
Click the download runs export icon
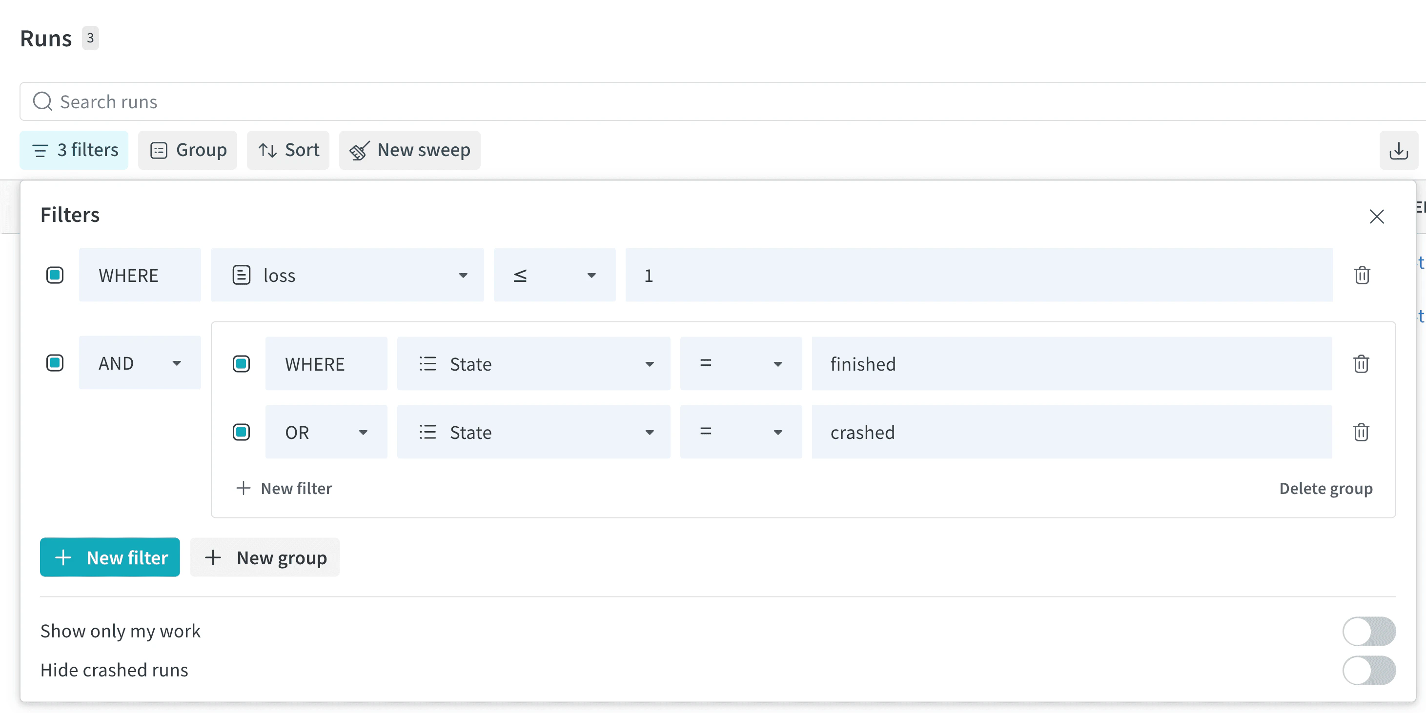click(x=1399, y=150)
